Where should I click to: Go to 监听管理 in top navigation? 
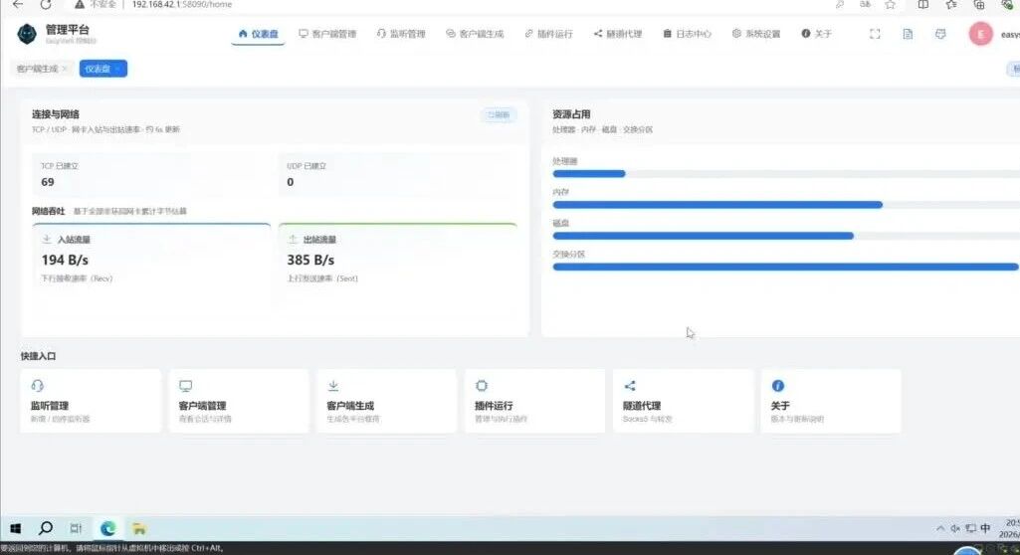[x=401, y=34]
